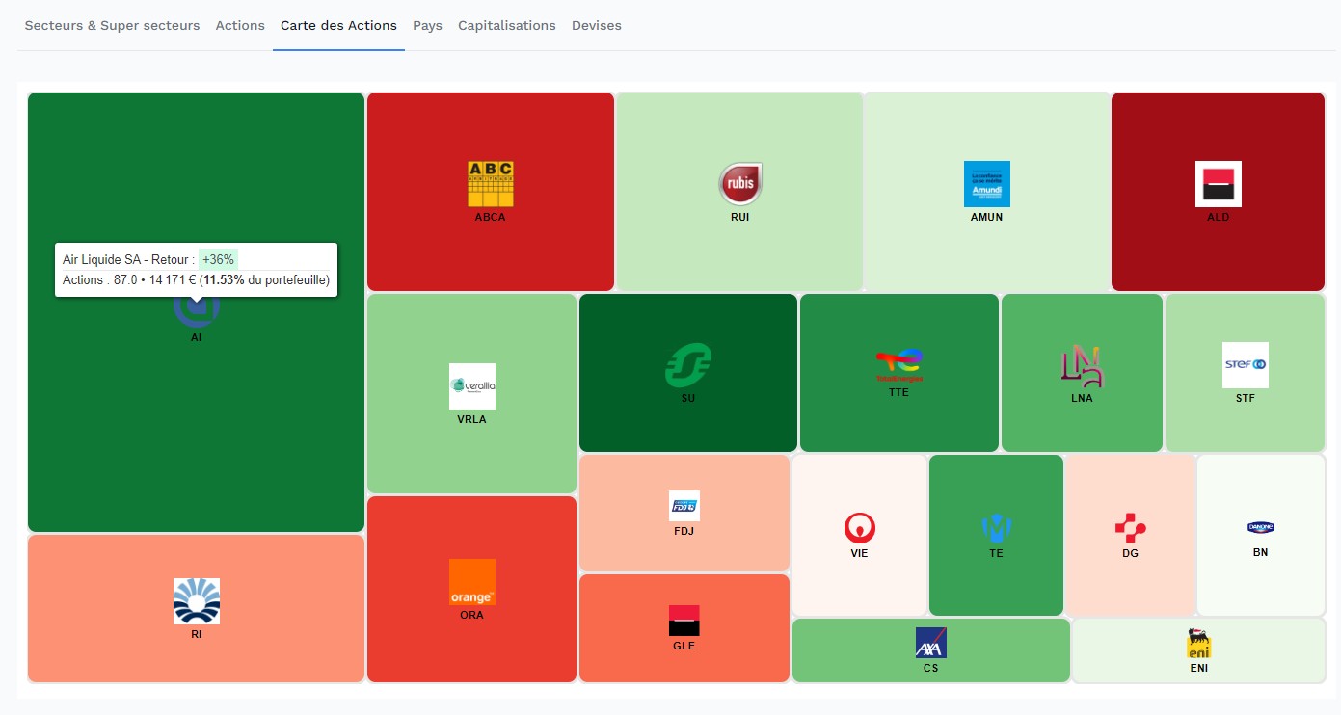Click the TE ticker label
The width and height of the screenshot is (1341, 715).
tap(996, 554)
